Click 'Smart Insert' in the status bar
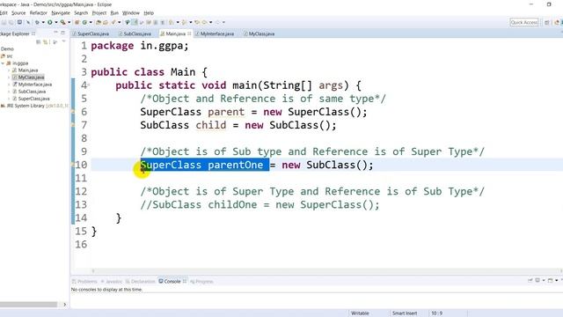Screen dimensions: 563x317 coord(405,313)
